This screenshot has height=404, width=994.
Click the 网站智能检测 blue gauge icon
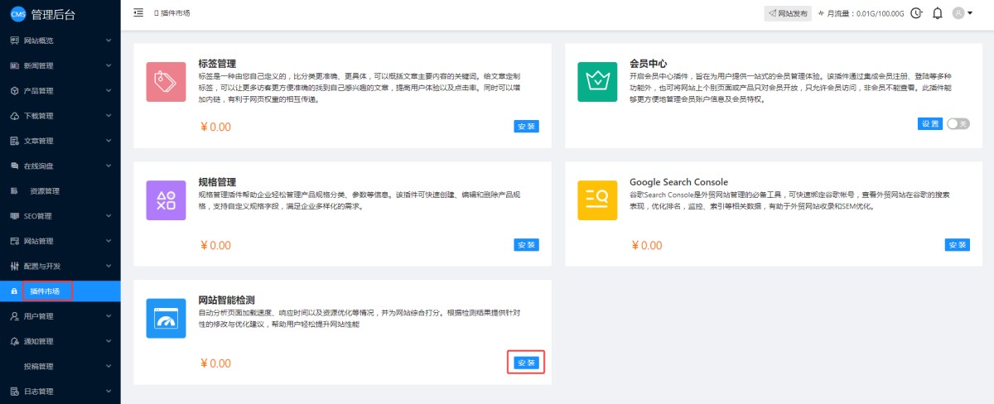(x=166, y=318)
